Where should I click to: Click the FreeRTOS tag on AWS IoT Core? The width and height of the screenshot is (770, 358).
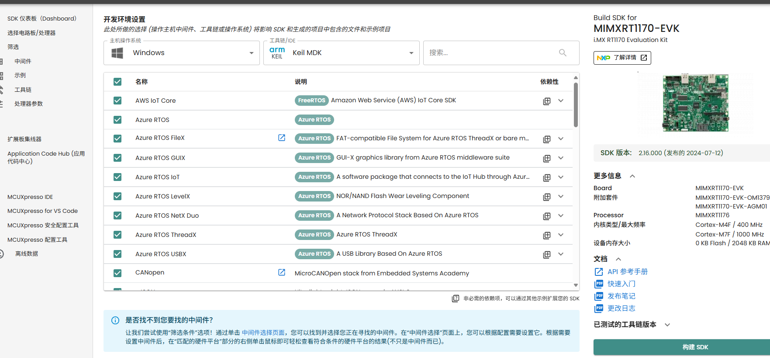click(311, 101)
